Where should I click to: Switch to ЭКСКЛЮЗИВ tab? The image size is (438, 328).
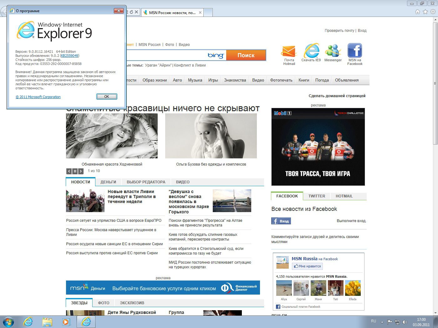click(x=132, y=303)
